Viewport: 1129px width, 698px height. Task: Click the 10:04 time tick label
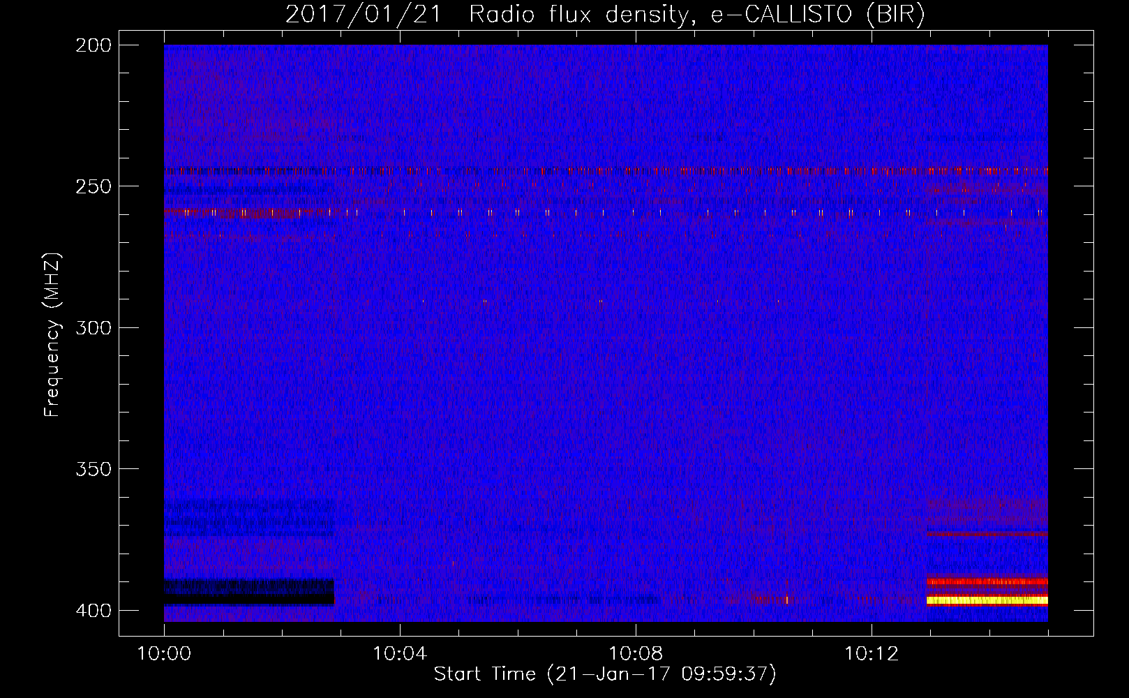click(400, 653)
